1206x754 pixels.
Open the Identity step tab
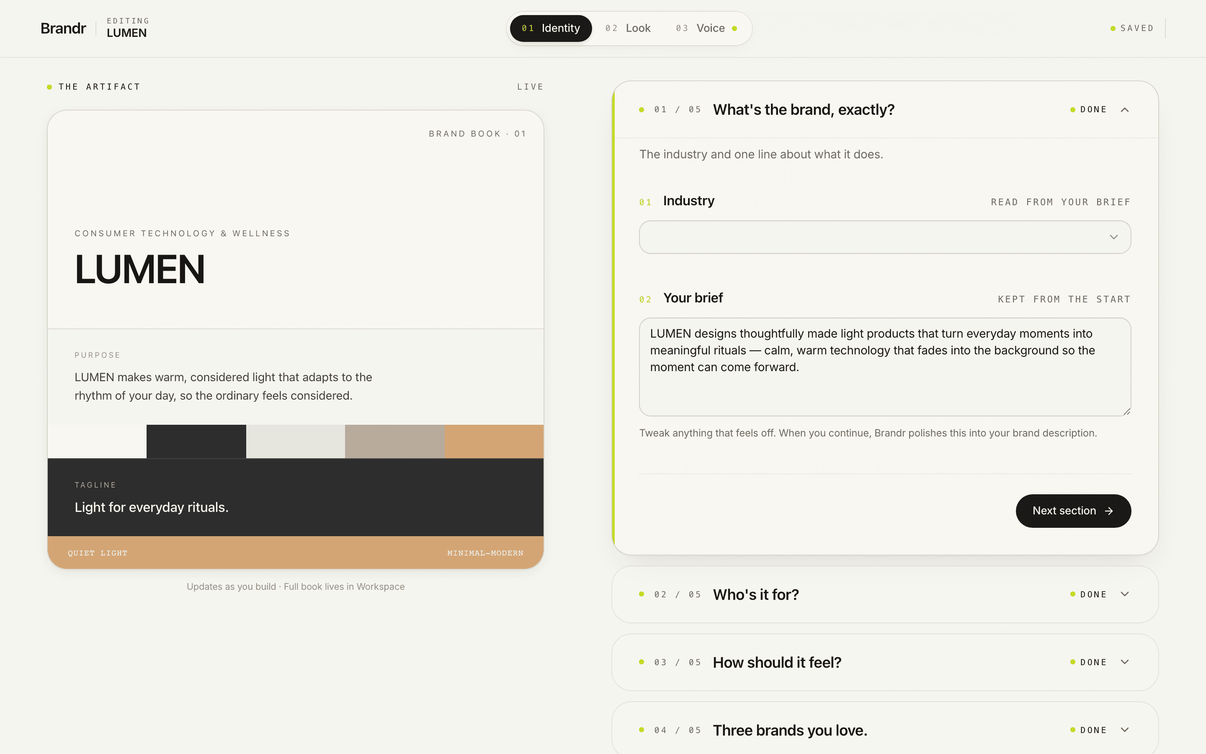[550, 28]
